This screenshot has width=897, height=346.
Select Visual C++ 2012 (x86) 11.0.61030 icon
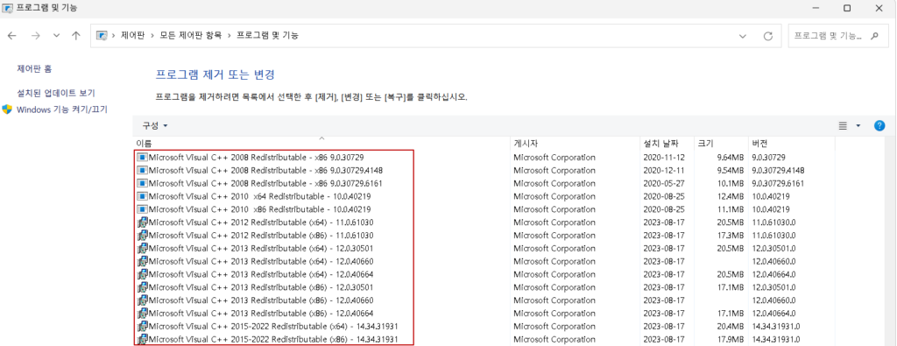click(143, 235)
